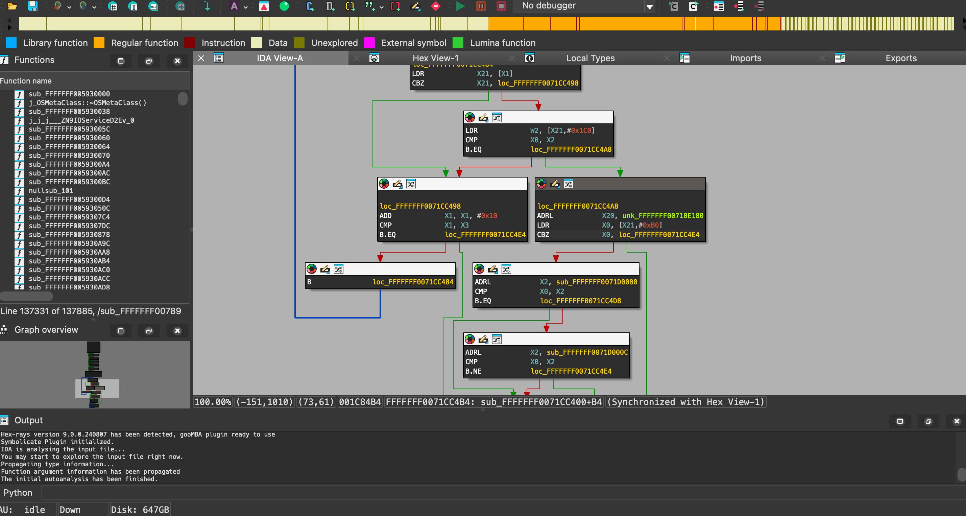Click the detach icon in Functions panel
Screen dimensions: 966x516
coord(149,61)
